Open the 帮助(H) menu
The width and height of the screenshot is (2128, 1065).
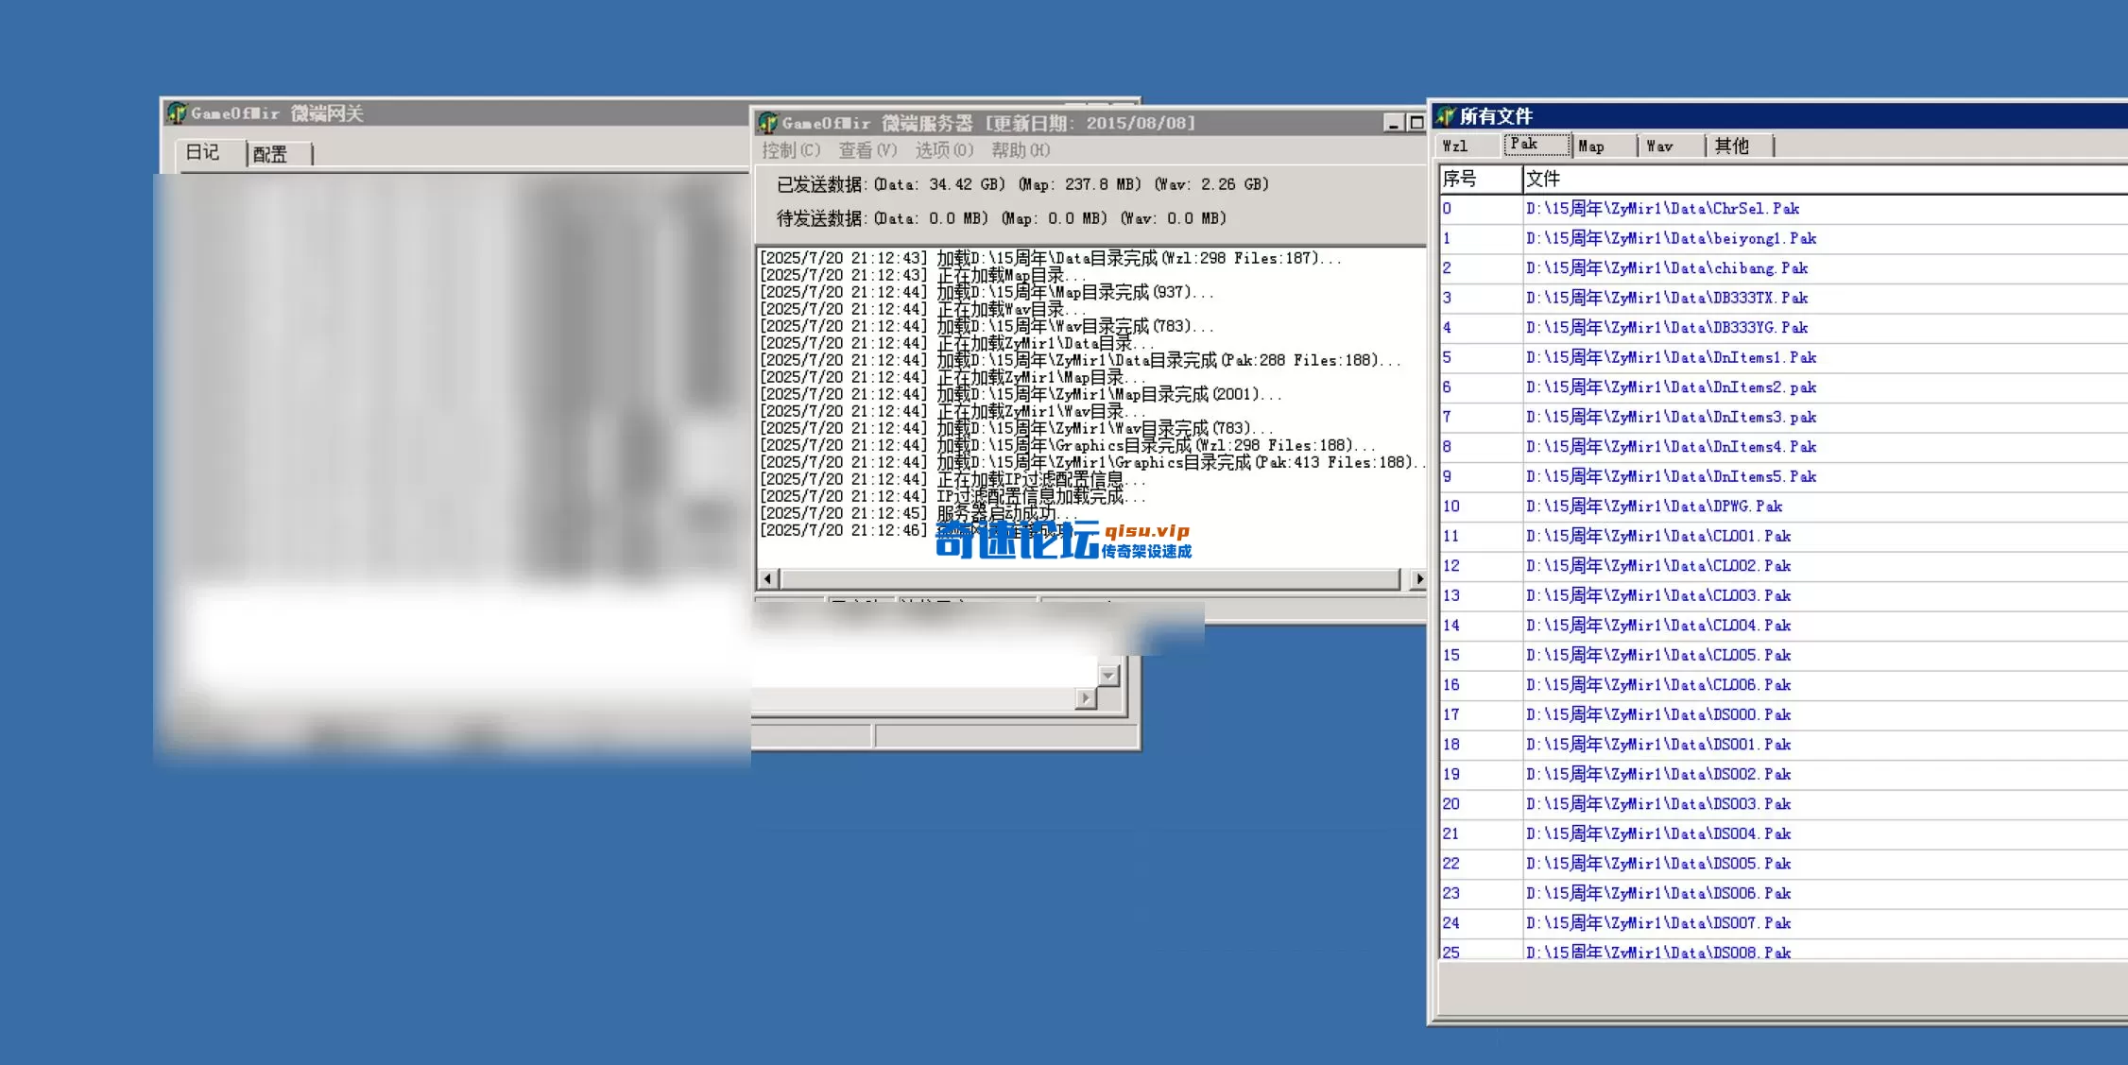pyautogui.click(x=1020, y=150)
